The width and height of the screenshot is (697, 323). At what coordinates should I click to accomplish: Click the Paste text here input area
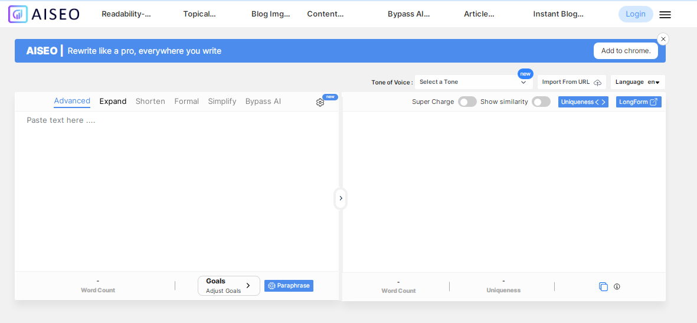point(176,191)
